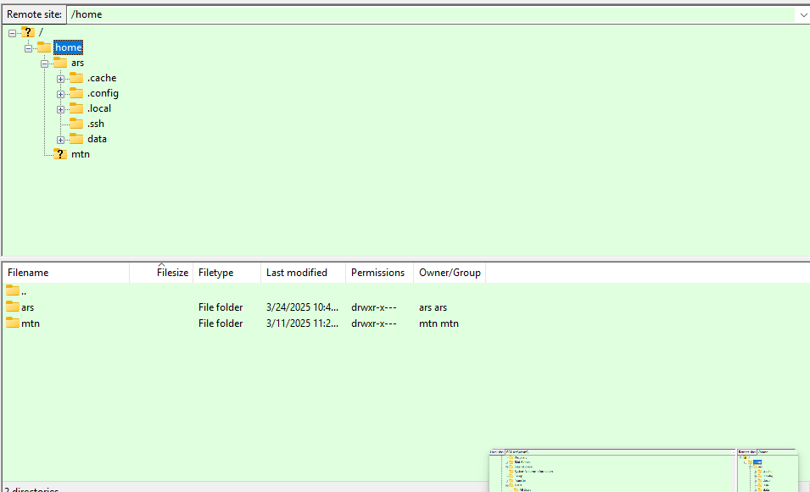810x492 pixels.
Task: Click the ars folder icon in file list
Action: (x=13, y=307)
